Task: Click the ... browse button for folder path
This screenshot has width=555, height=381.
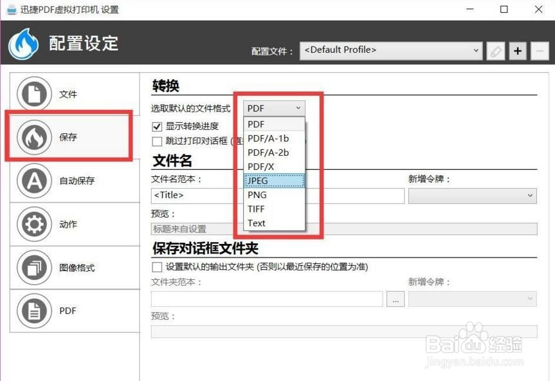Action: (x=396, y=299)
